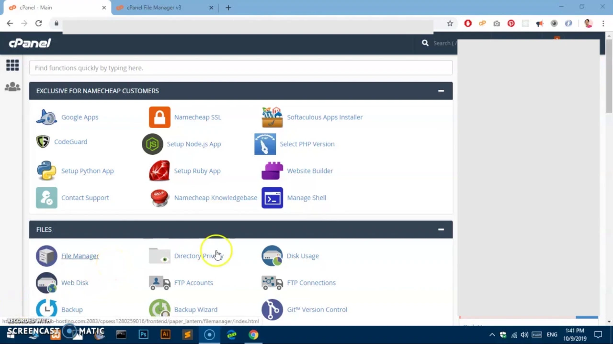Click the Directory Privacy folder icon
The image size is (613, 344).
159,256
